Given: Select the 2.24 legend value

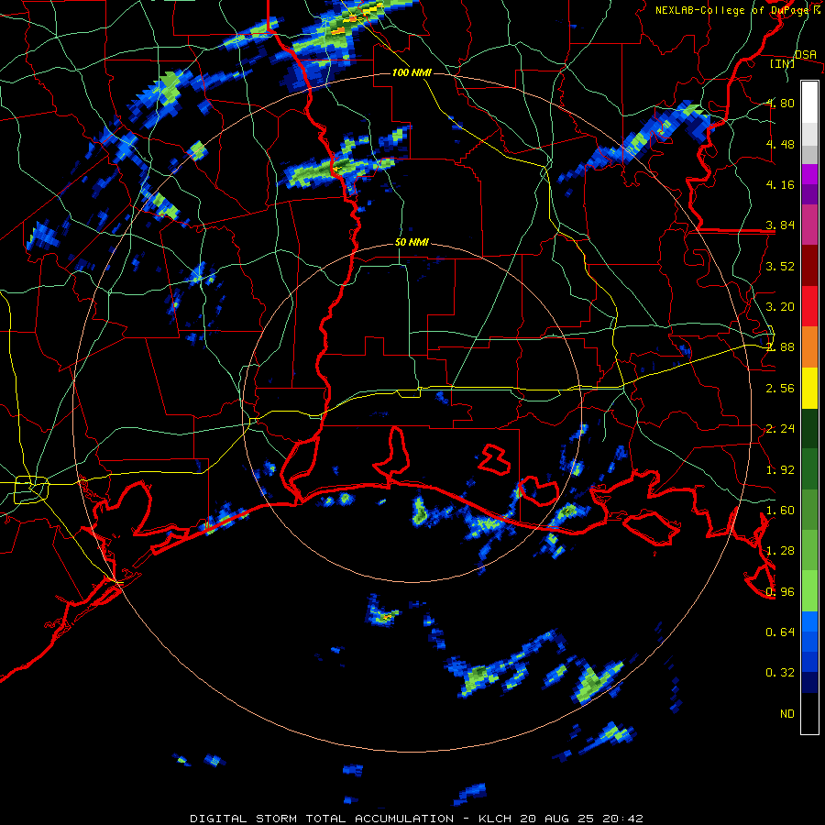Looking at the screenshot, I should point(780,429).
